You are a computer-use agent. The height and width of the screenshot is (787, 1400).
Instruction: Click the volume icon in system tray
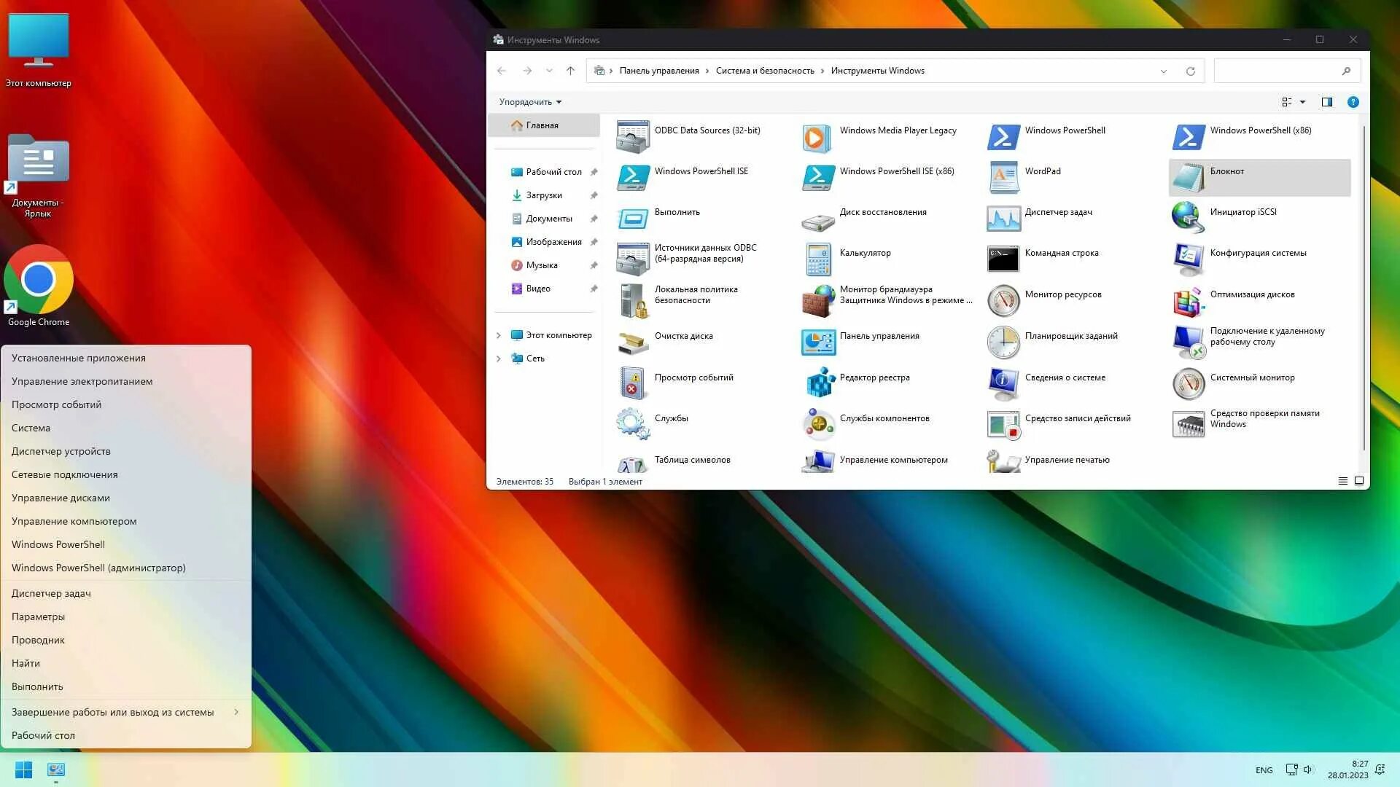(x=1308, y=770)
